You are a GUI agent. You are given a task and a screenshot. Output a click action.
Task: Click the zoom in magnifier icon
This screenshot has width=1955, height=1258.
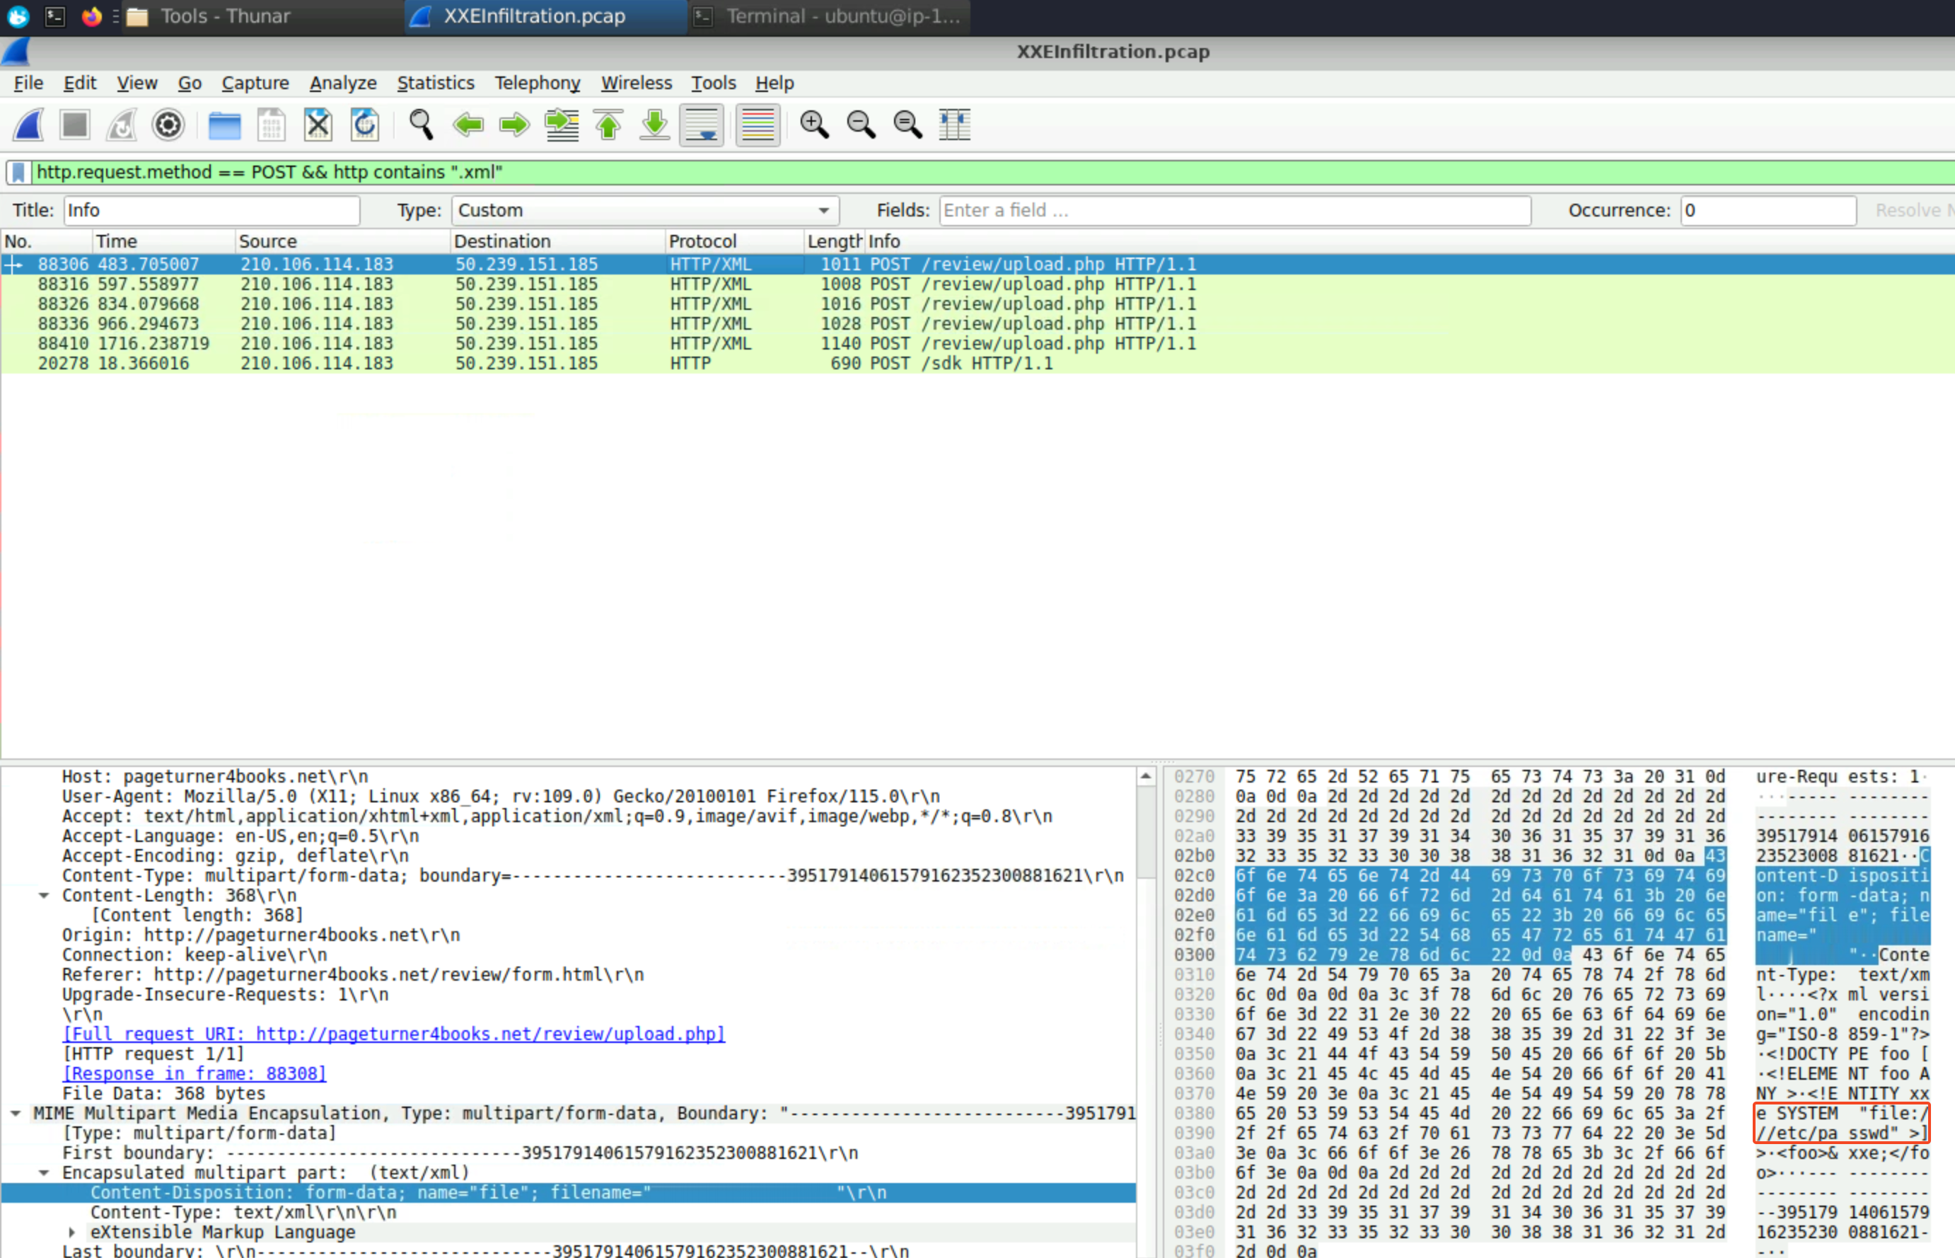(x=814, y=125)
